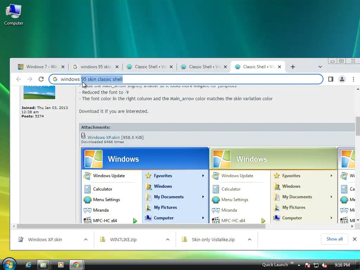Reload the current page
Image resolution: width=360 pixels, height=270 pixels.
[41, 79]
